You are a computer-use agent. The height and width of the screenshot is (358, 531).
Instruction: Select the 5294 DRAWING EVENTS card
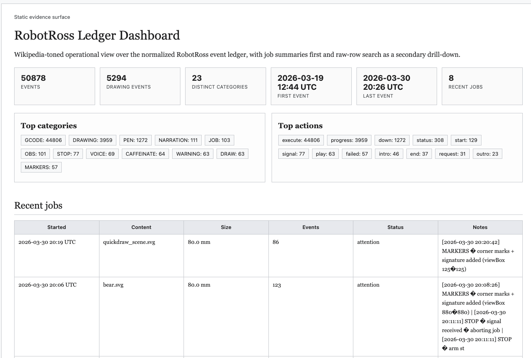140,86
